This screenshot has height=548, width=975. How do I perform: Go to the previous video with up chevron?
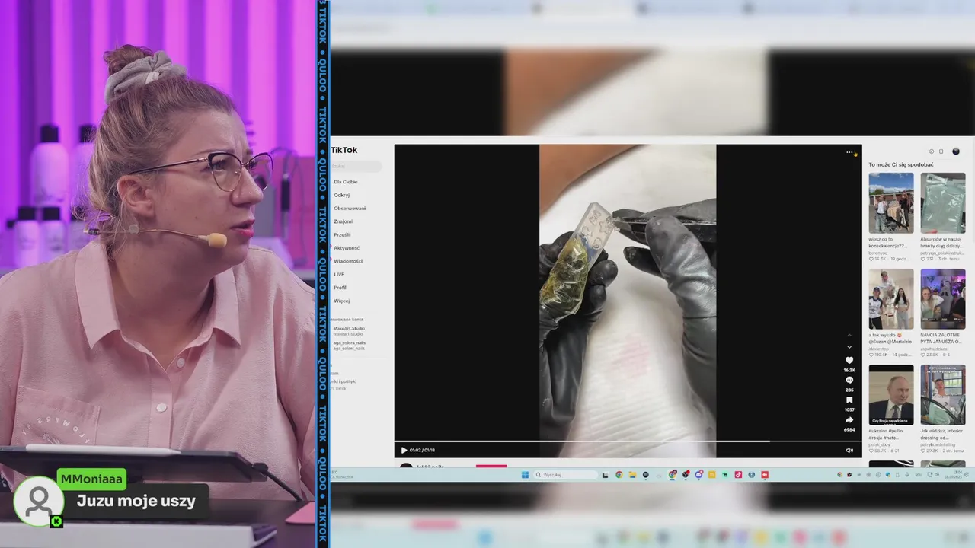click(x=849, y=335)
